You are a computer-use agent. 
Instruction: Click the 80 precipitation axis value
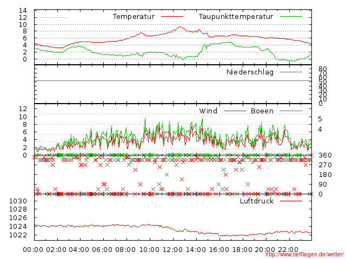click(x=323, y=69)
